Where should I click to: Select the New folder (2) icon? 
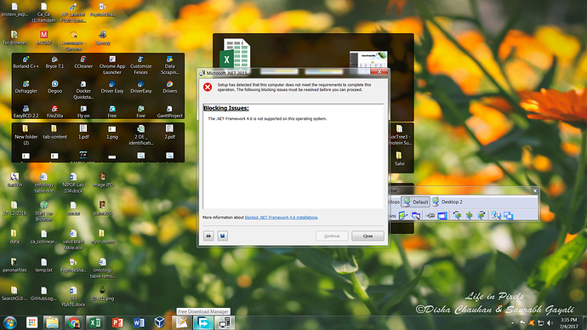coord(26,135)
